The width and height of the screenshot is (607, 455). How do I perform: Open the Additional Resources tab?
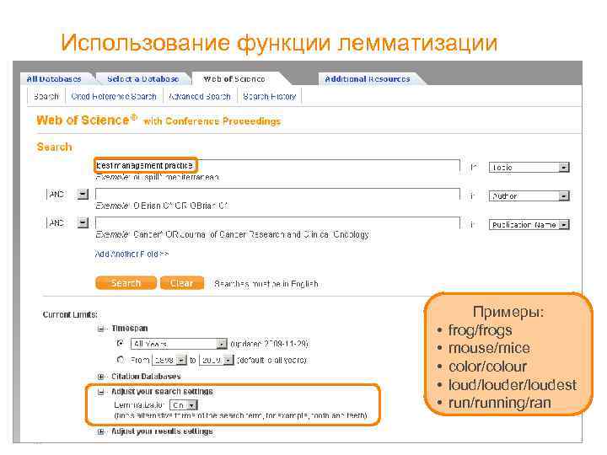[367, 79]
